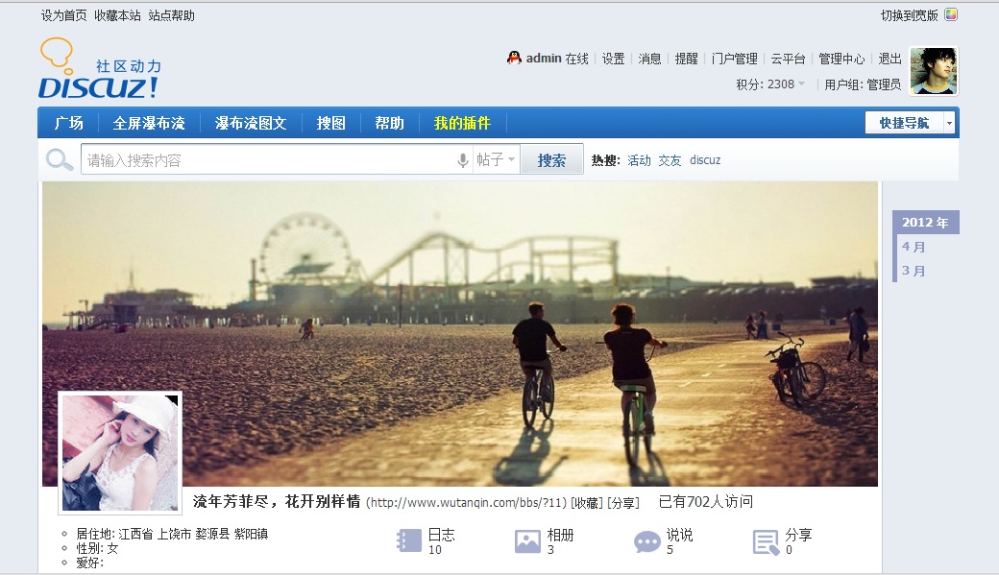Open the 消息 link
Image resolution: width=999 pixels, height=575 pixels.
coord(650,59)
